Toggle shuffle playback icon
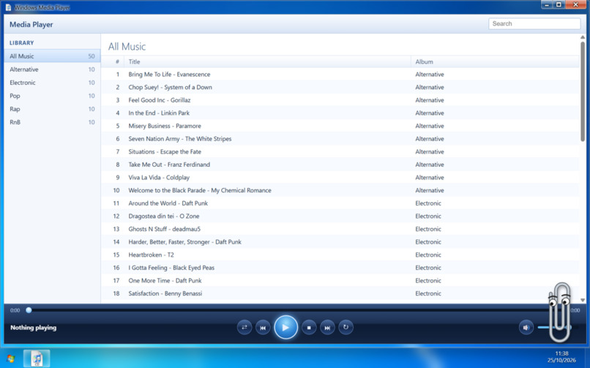 click(244, 328)
